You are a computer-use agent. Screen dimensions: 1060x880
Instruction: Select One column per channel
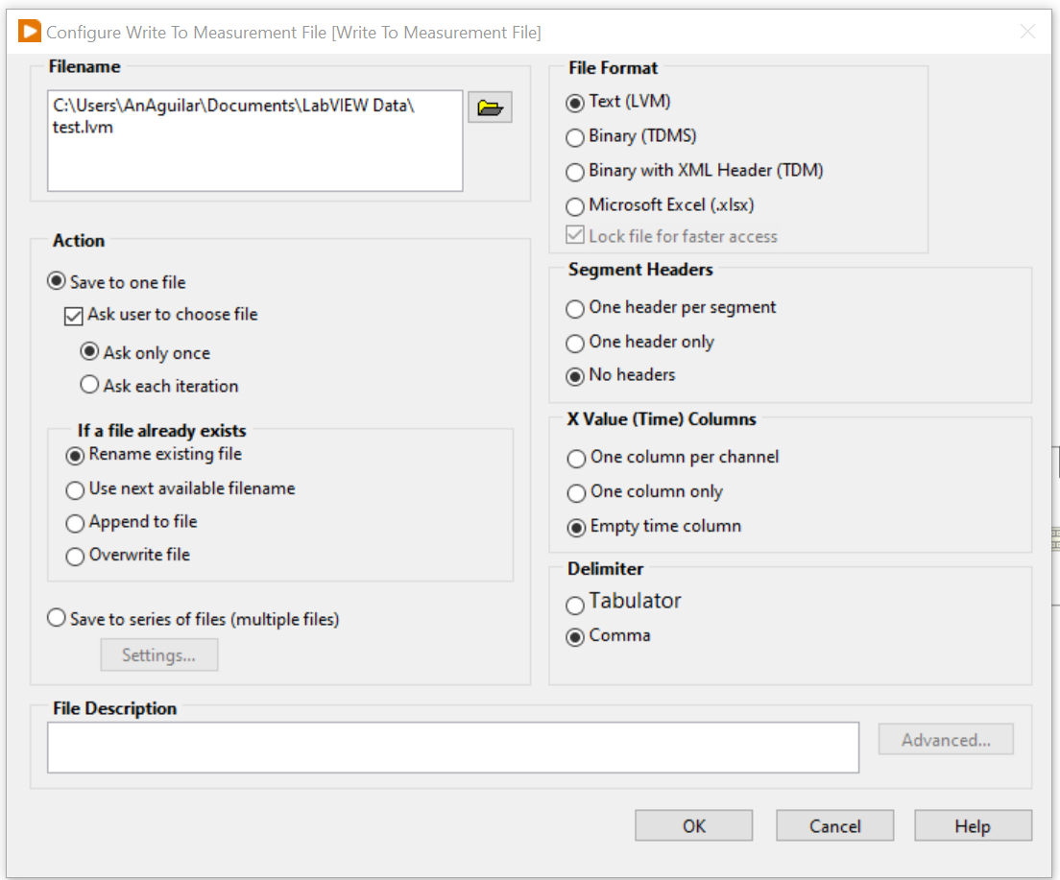(576, 458)
